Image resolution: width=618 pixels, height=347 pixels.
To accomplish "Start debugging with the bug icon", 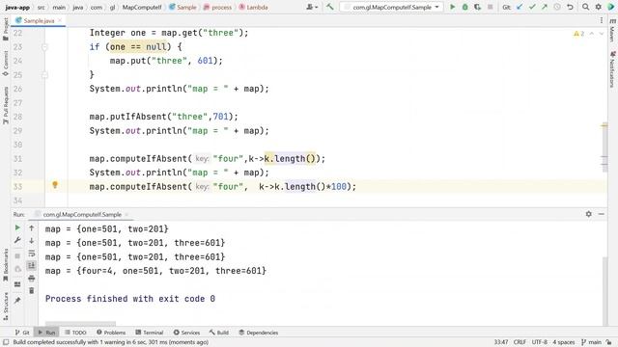I will coord(465,7).
